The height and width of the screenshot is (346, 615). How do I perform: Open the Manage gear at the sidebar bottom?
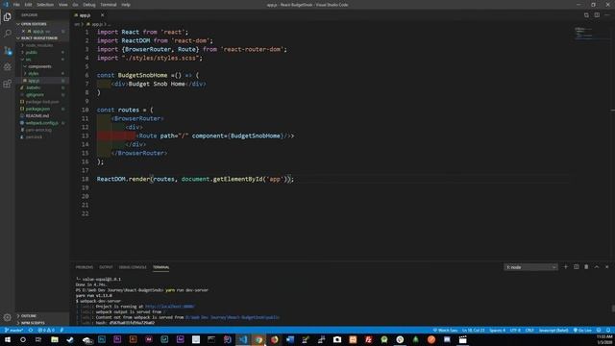click(x=7, y=317)
